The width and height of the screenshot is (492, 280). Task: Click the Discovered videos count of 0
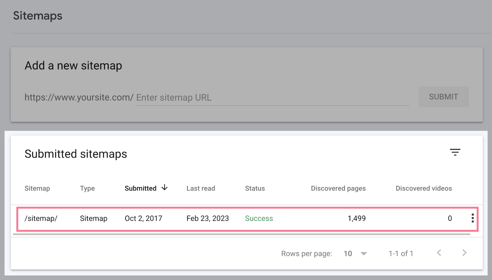(450, 218)
